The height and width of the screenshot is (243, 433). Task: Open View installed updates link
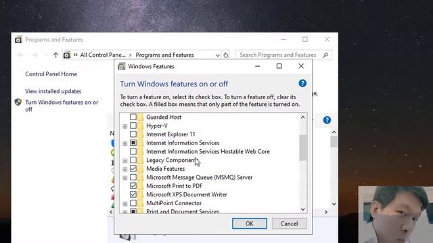pyautogui.click(x=53, y=91)
